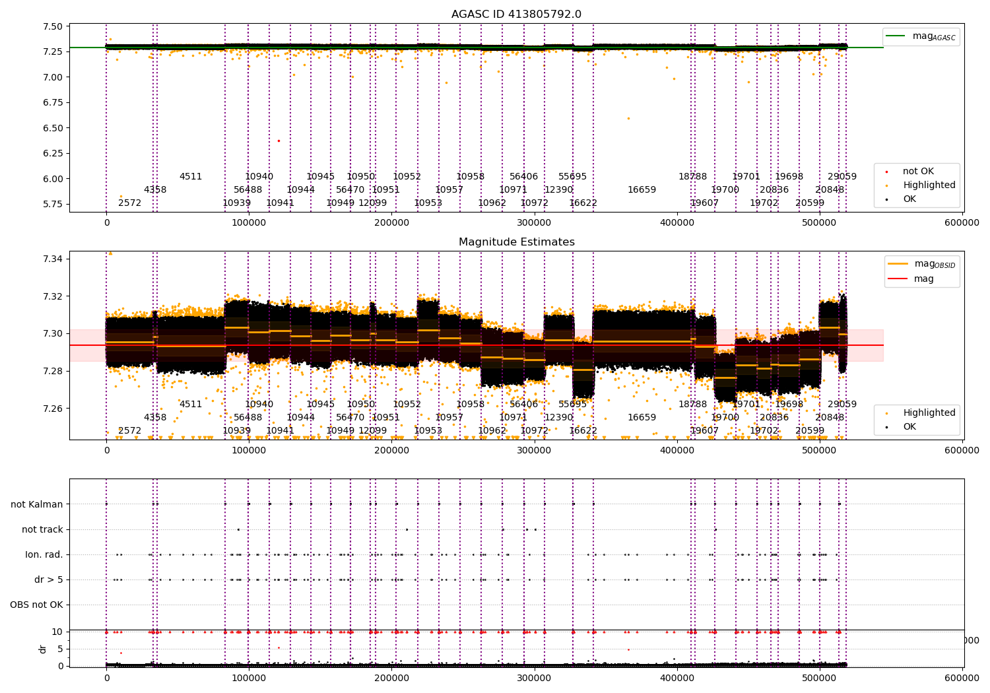
Task: Select the 7.30 y-axis tick label
Action: [52, 333]
